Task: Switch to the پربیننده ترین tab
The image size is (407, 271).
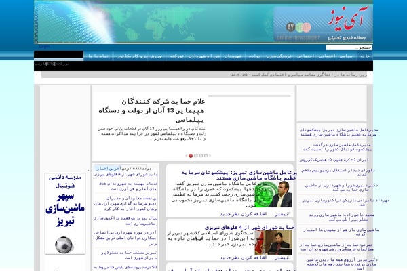Action: [x=136, y=168]
